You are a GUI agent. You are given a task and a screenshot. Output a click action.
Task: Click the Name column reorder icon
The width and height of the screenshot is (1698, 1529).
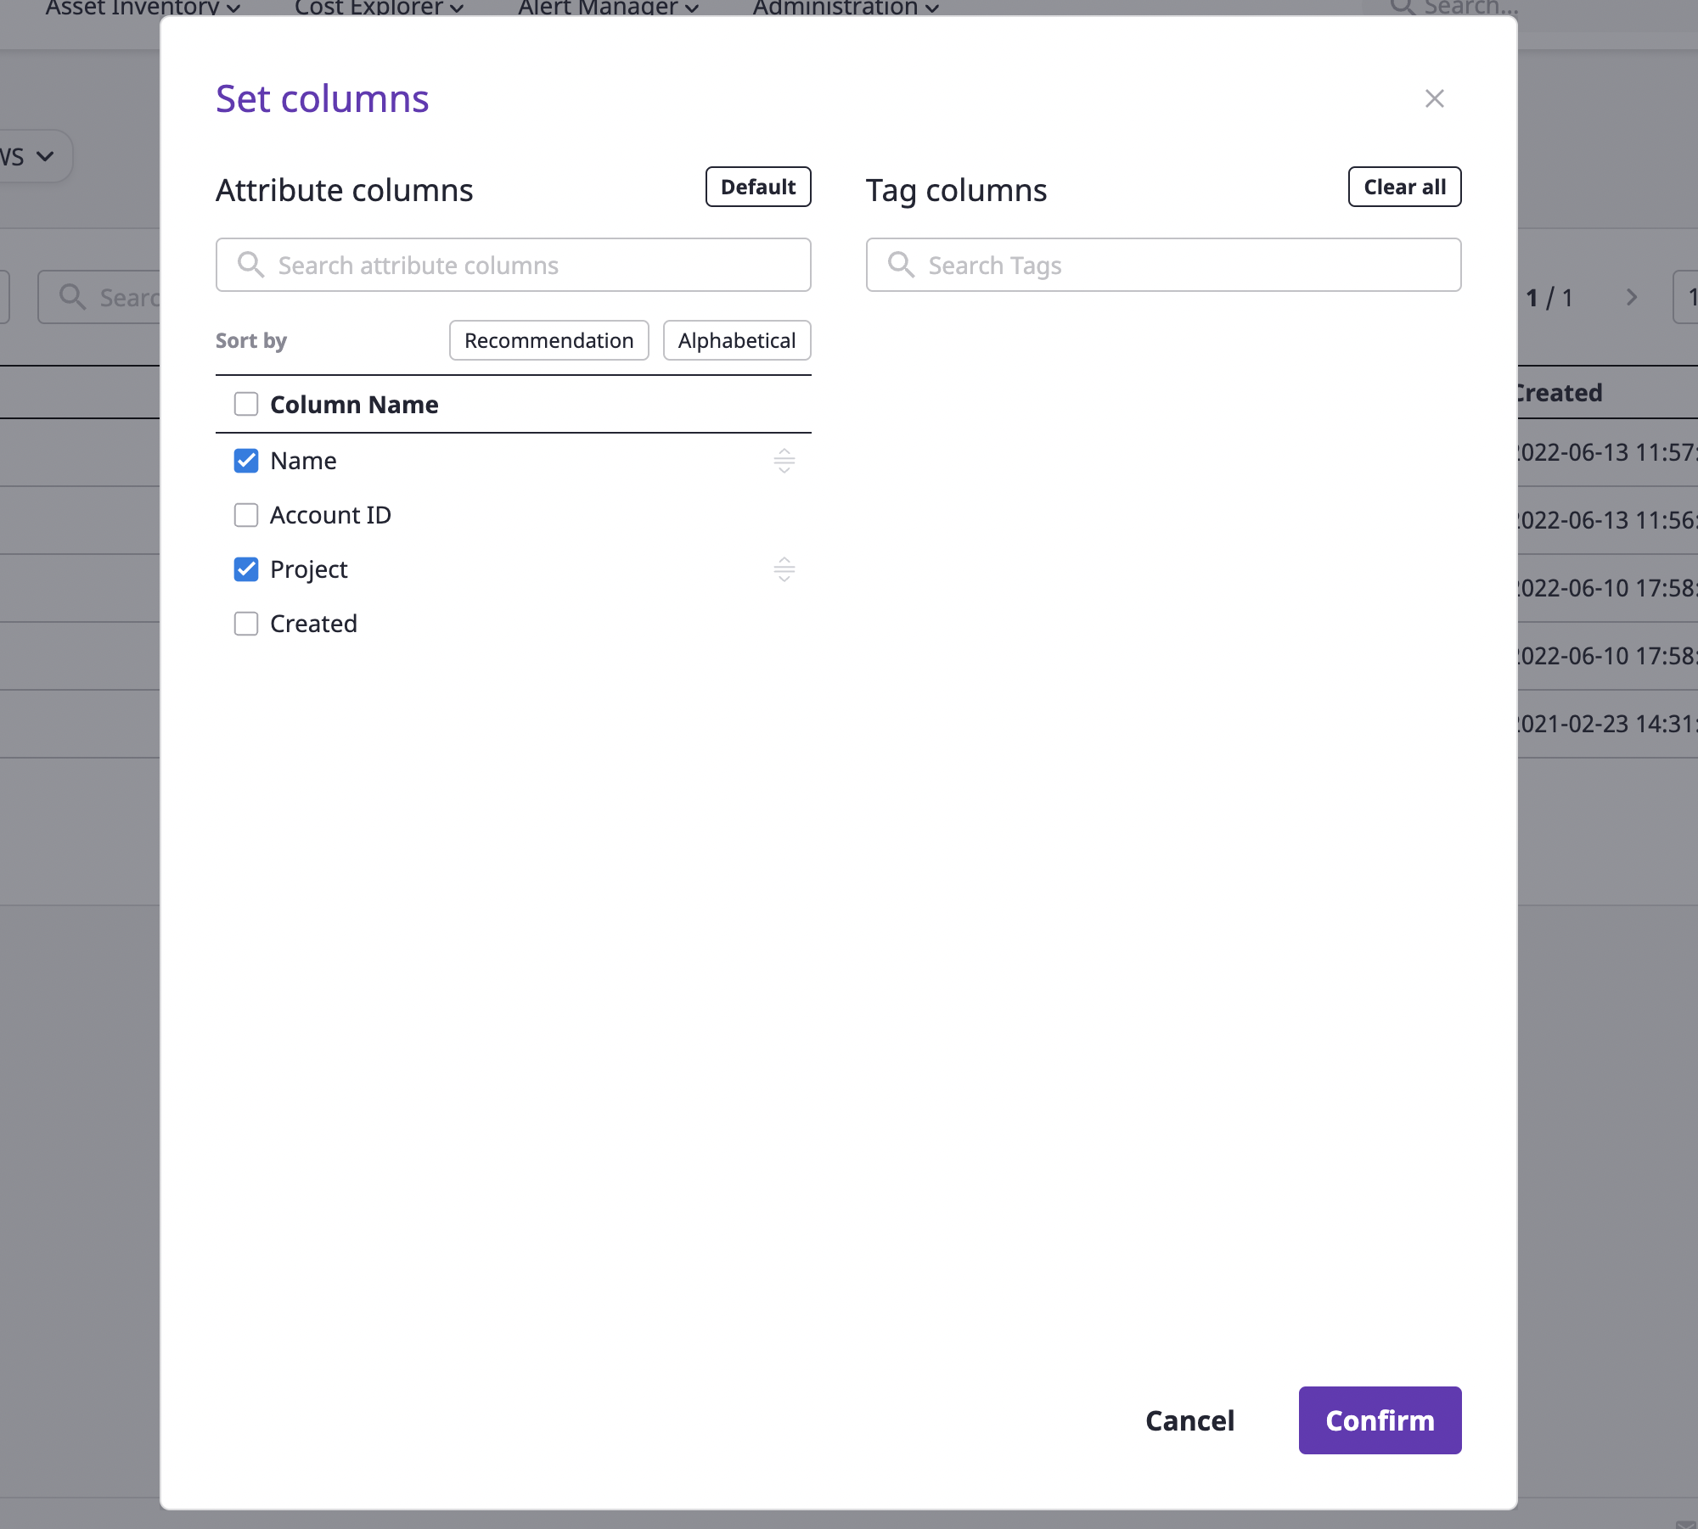pyautogui.click(x=784, y=459)
